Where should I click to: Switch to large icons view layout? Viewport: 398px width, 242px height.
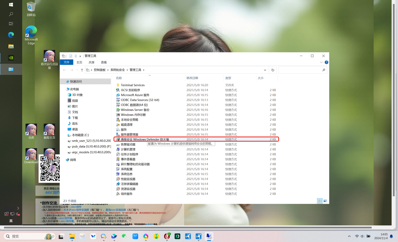click(x=325, y=201)
